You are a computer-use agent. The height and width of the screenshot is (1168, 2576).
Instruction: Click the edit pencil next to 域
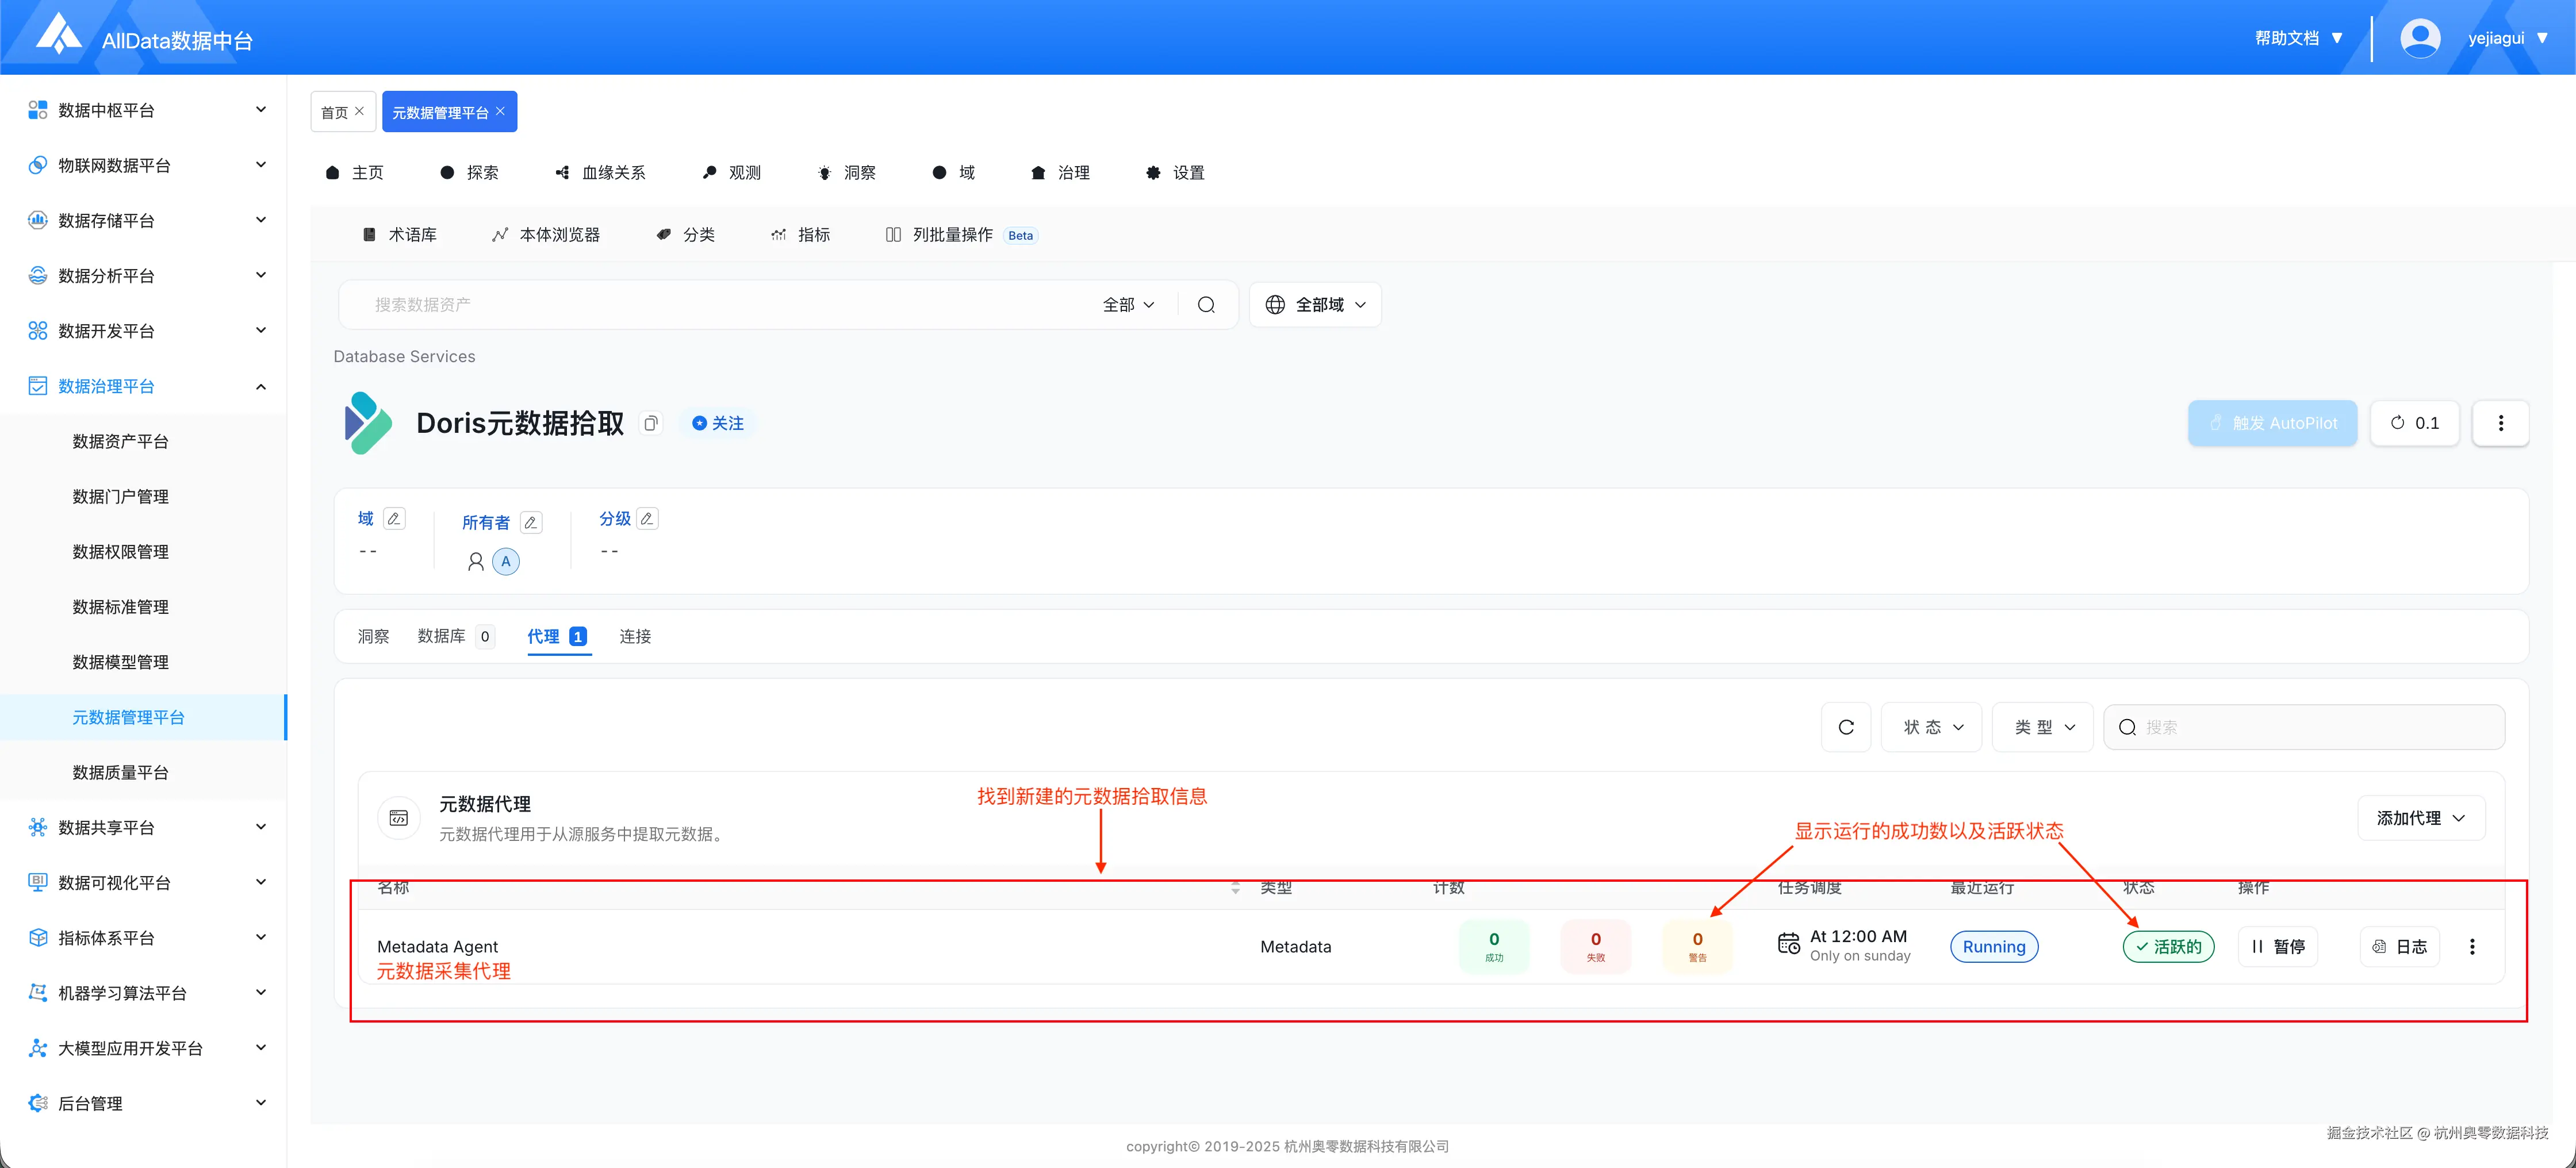pyautogui.click(x=394, y=518)
